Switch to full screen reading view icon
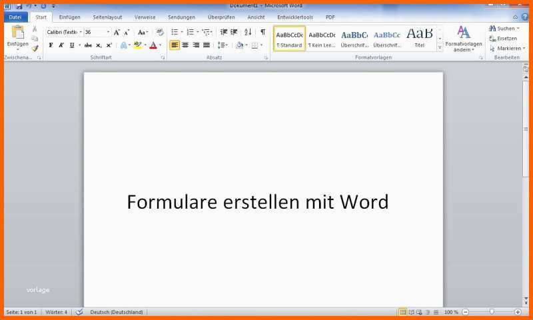Image resolution: width=533 pixels, height=320 pixels. 411,312
